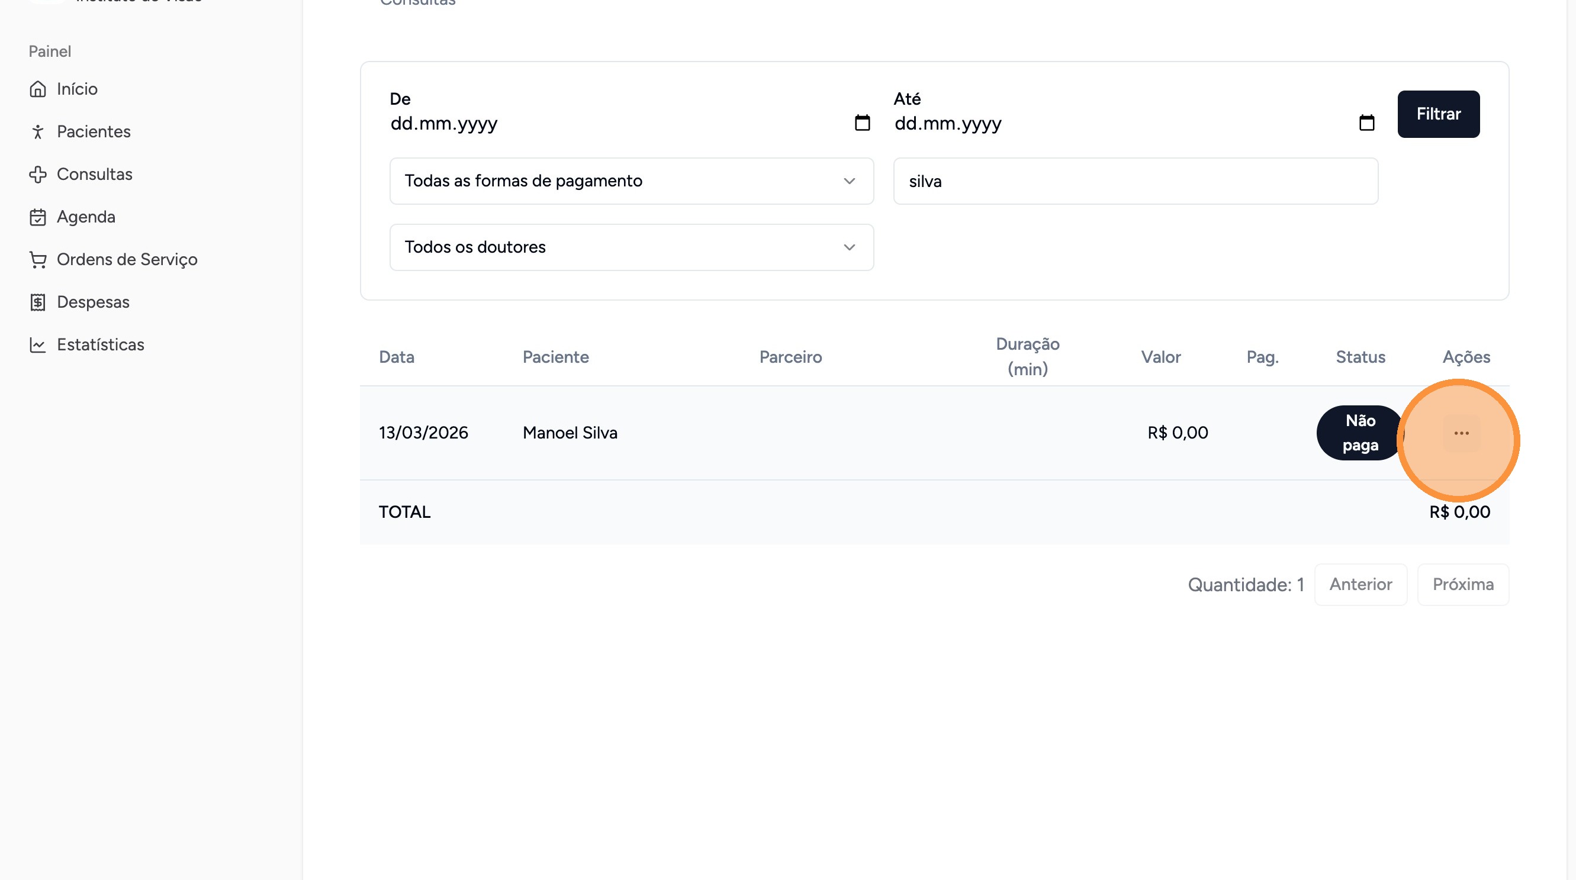This screenshot has height=880, width=1576.
Task: Click the Início home icon
Action: tap(38, 89)
